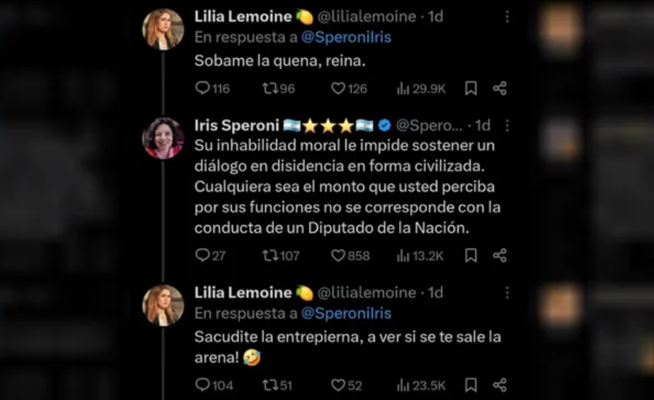Retweet the 'Sobame la quena' tweet
Screen dimensions: 654x400
click(269, 89)
